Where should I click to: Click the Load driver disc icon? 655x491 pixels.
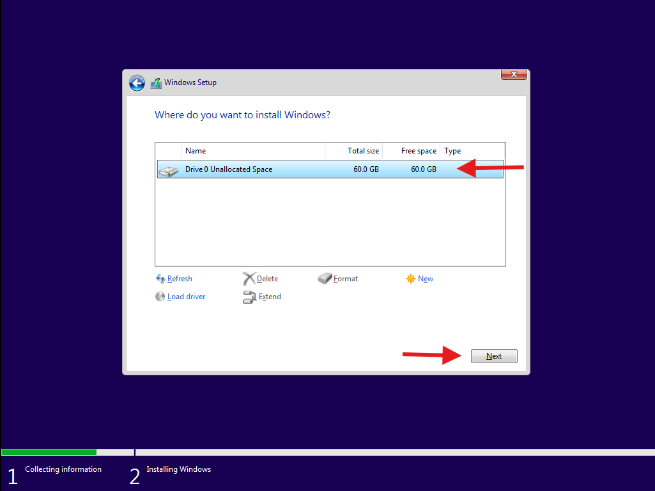click(x=160, y=297)
